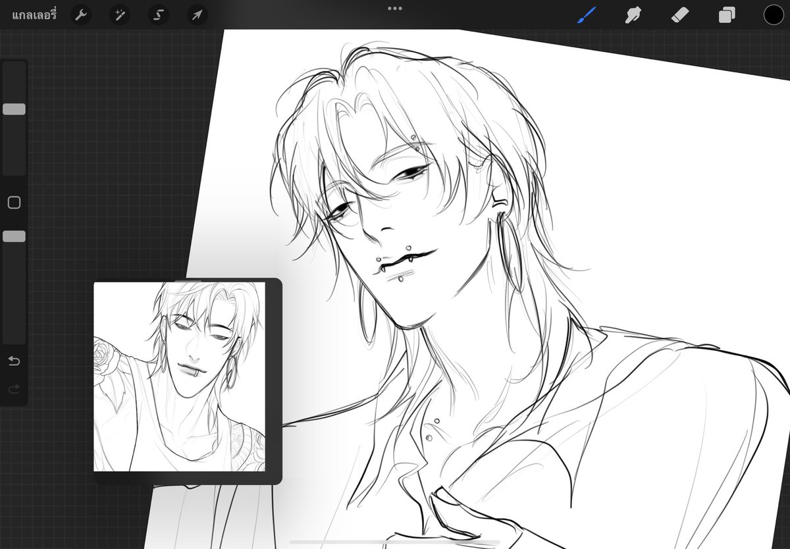Redo the stroke with the sidebar arrow
The image size is (790, 549).
(14, 390)
